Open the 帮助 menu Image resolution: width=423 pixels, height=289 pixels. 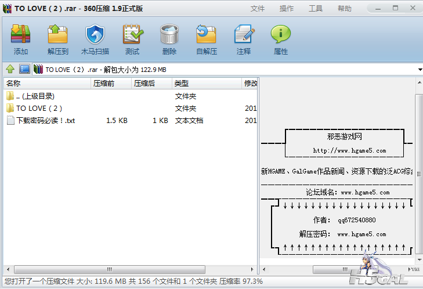tap(345, 8)
